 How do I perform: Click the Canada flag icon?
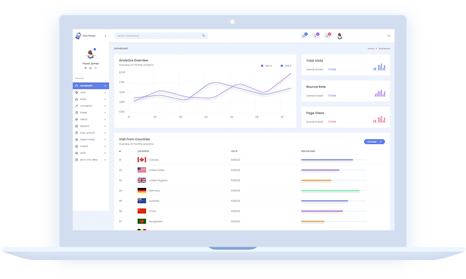142,160
